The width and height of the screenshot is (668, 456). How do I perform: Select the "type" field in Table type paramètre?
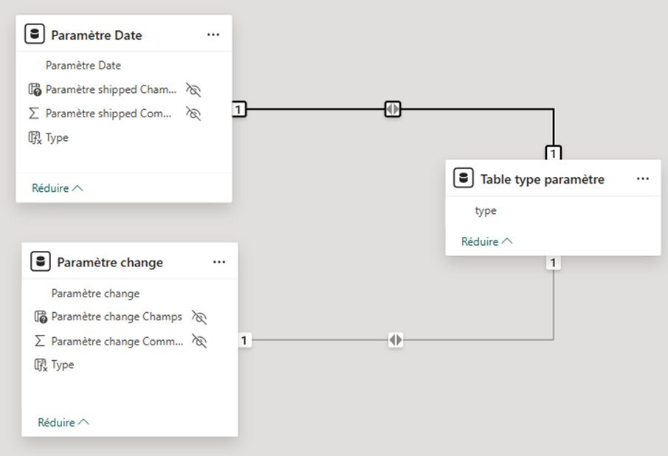(x=486, y=211)
